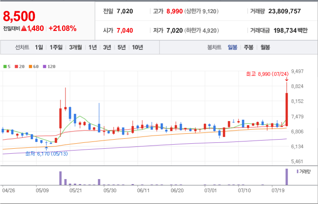Open the 3년 line chart view

click(107, 47)
